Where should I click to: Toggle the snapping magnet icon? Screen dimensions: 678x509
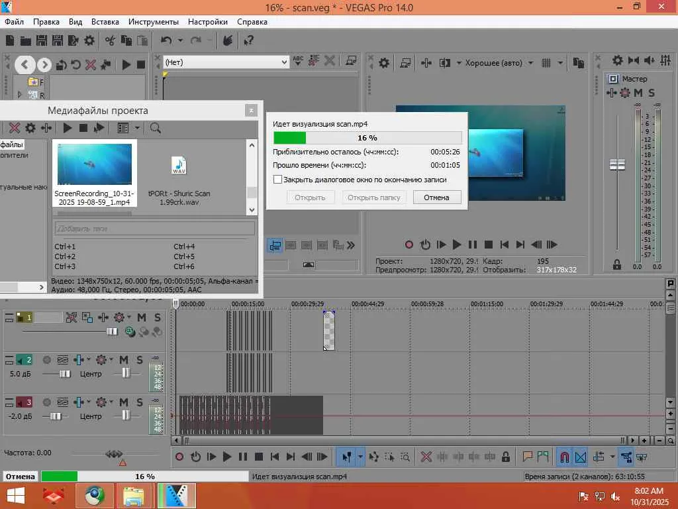click(x=564, y=457)
